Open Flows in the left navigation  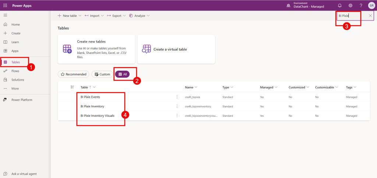[15, 71]
